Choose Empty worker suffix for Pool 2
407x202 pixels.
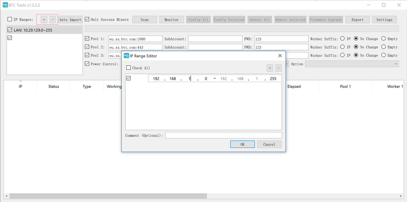click(384, 47)
